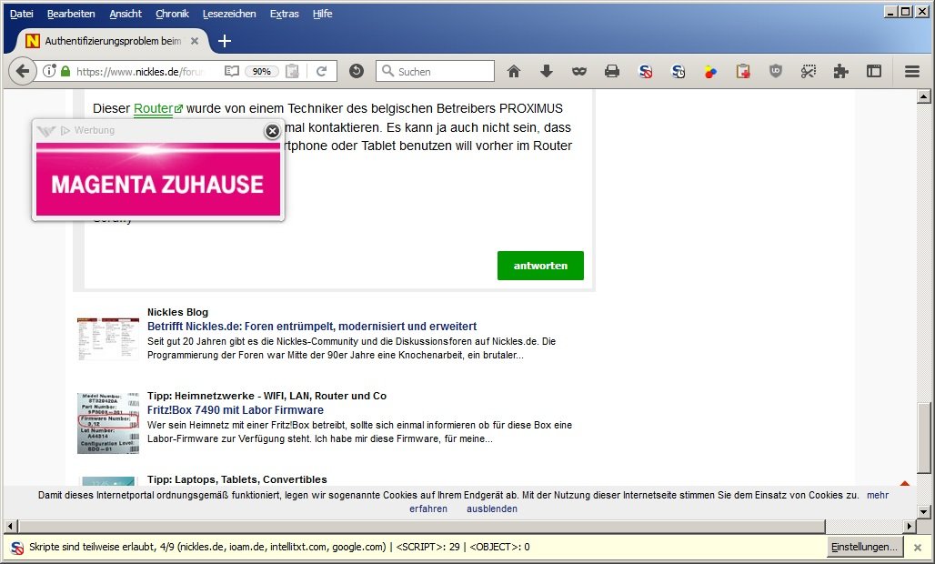Click the 'Nickles Blog' heading text
The width and height of the screenshot is (935, 564).
pyautogui.click(x=177, y=312)
